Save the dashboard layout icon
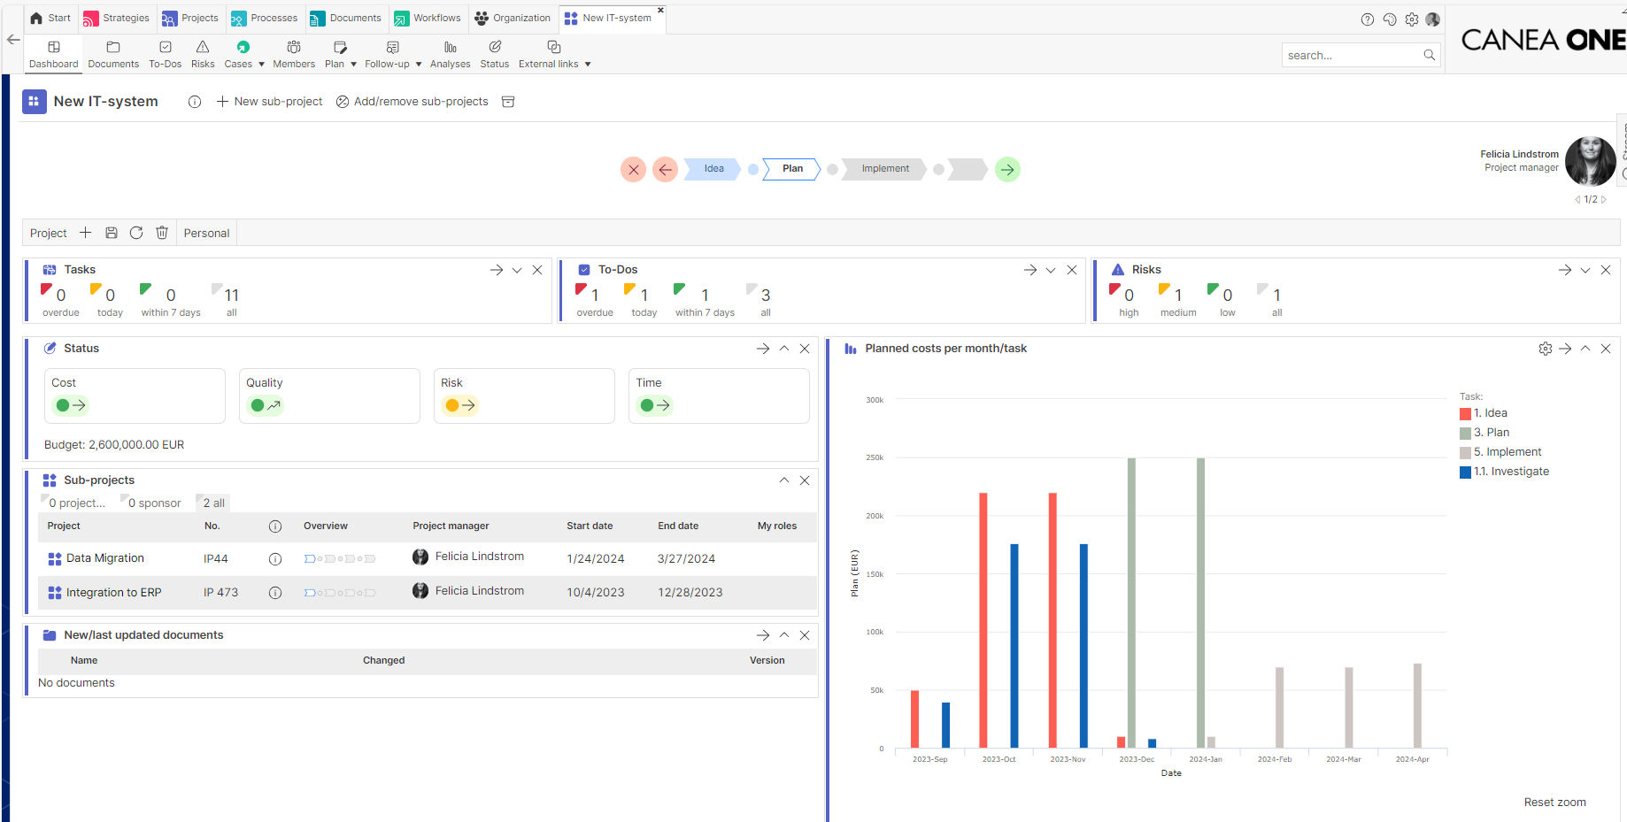This screenshot has height=822, width=1627. [x=112, y=233]
